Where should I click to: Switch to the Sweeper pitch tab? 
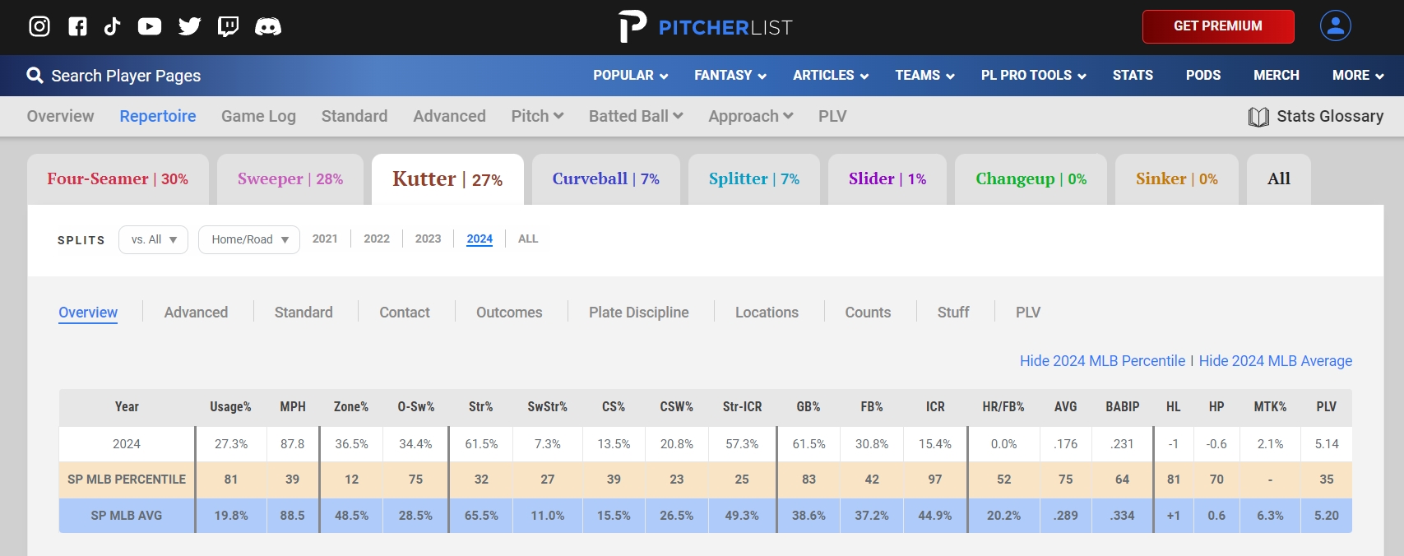(290, 178)
